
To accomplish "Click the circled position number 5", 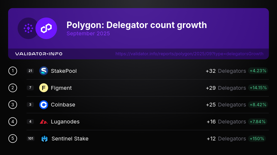I will 13,139.
